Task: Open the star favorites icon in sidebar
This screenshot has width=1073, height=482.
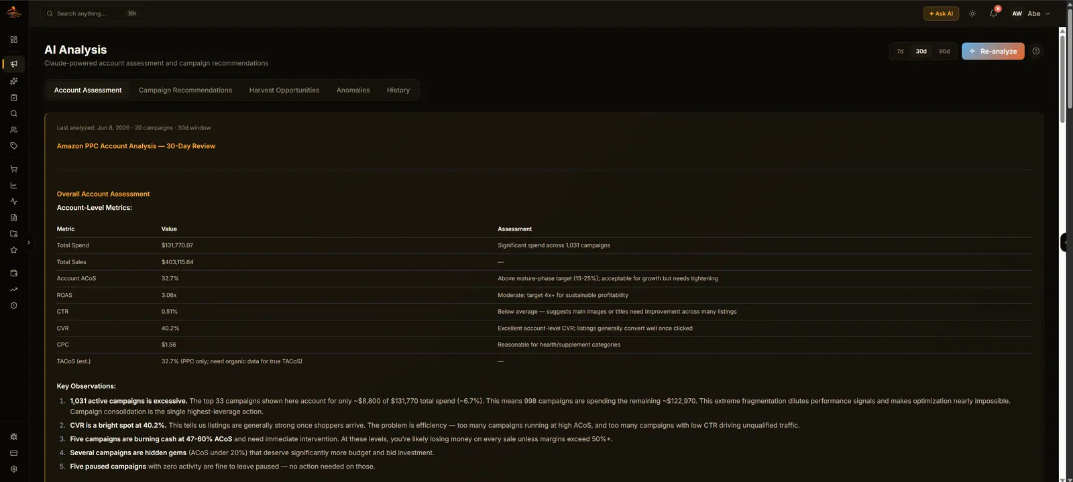Action: pos(13,249)
